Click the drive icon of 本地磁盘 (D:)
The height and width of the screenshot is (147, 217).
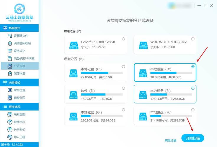tap(143, 73)
